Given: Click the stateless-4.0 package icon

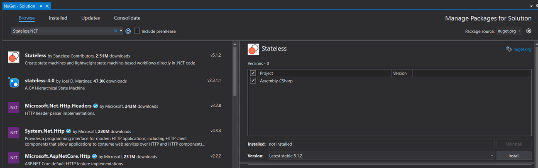Looking at the screenshot, I should (x=14, y=82).
